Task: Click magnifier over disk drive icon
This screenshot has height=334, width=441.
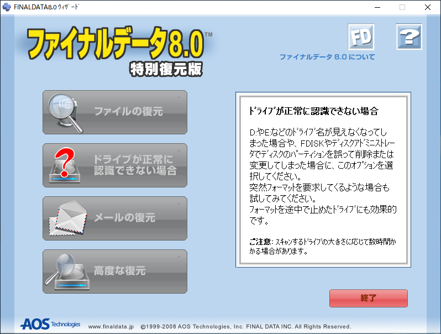Action: click(x=67, y=272)
